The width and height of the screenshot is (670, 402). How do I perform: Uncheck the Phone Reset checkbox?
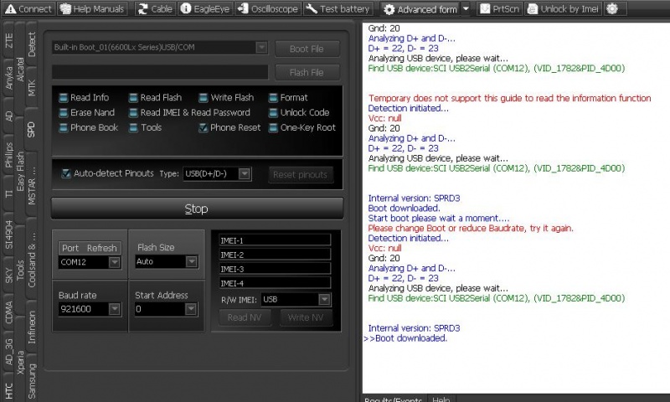tap(204, 128)
